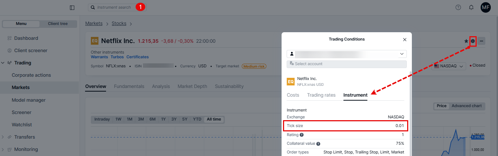Image resolution: width=498 pixels, height=156 pixels.
Task: Add Netflix to favorites with star icon
Action: [466, 41]
